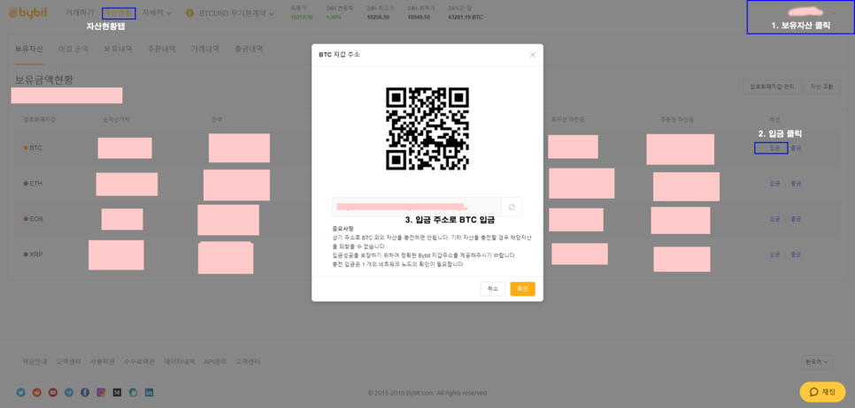Click the 24H 변동락 value 1.09%
Screen dimensions: 855x408
click(333, 18)
